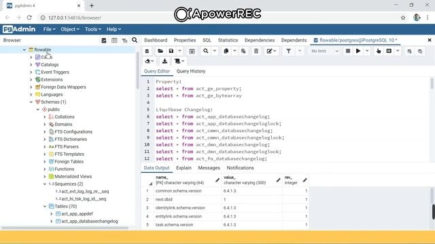The width and height of the screenshot is (435, 244).
Task: Click the Explain analyze icon
Action: [389, 51]
